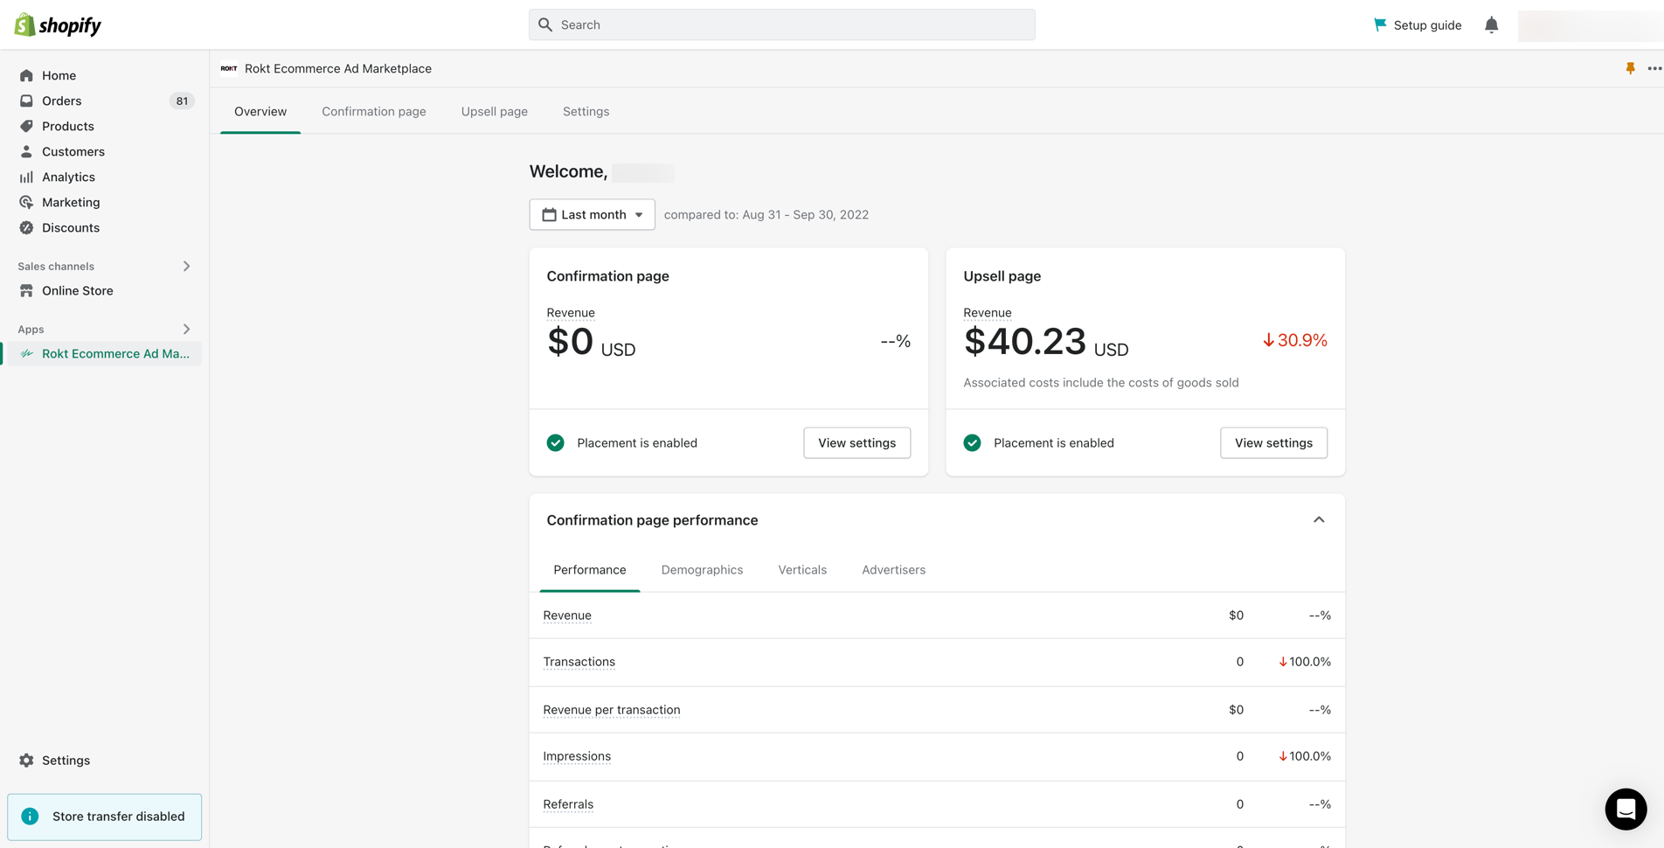Click the orange pin icon
The image size is (1664, 848).
point(1630,68)
